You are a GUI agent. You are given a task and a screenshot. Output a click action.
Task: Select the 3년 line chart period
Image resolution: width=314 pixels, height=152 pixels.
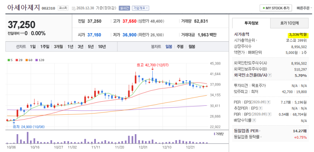[x=80, y=47]
